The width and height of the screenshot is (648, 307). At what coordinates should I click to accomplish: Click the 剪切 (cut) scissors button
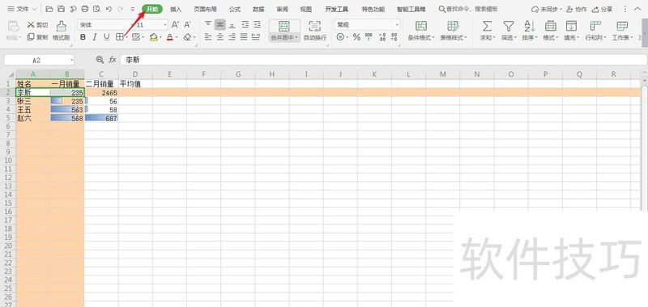[x=37, y=25]
